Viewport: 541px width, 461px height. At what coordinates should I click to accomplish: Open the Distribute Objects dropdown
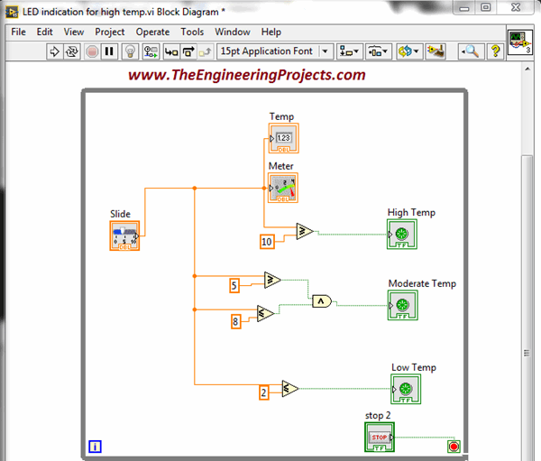click(379, 51)
